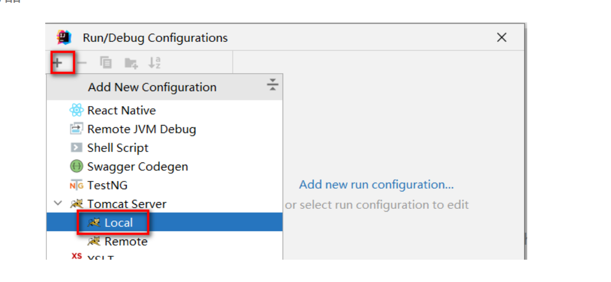Image resolution: width=611 pixels, height=282 pixels.
Task: Choose Shell Script from the list
Action: point(164,147)
